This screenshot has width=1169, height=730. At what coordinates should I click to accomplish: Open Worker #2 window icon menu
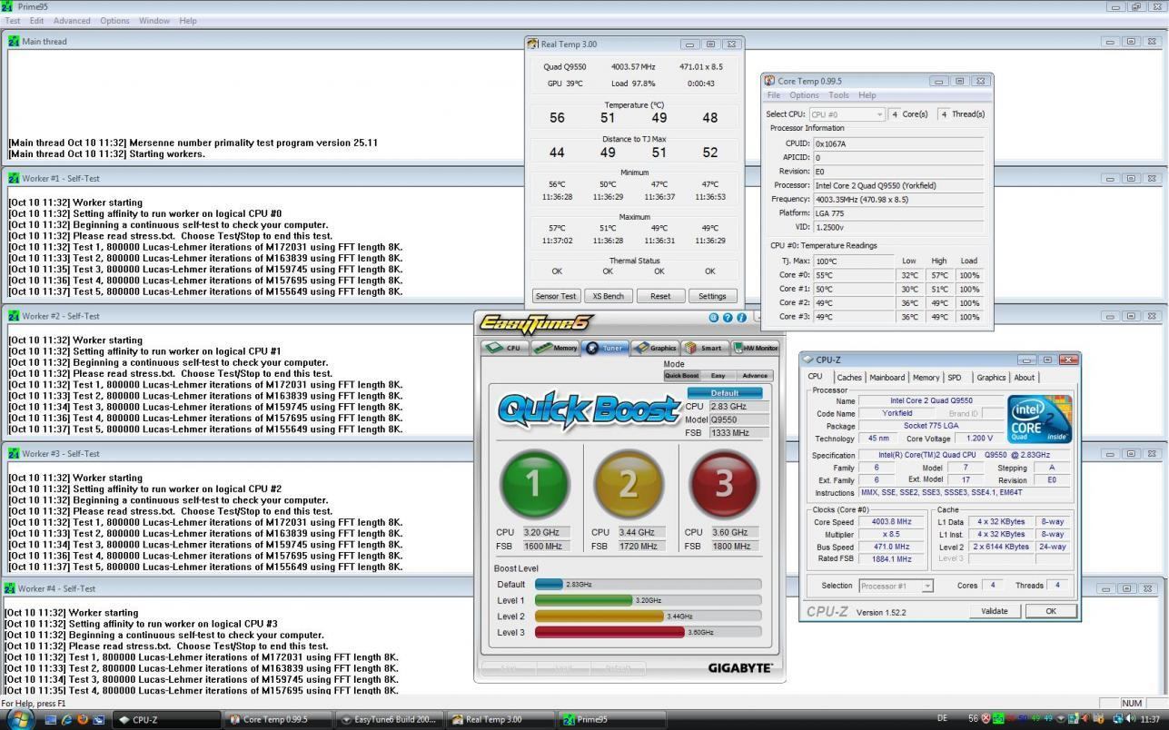[x=14, y=316]
